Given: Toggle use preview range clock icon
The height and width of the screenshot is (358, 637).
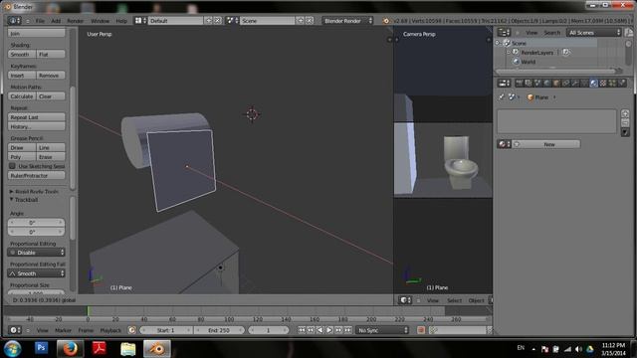Looking at the screenshot, I should tap(131, 330).
